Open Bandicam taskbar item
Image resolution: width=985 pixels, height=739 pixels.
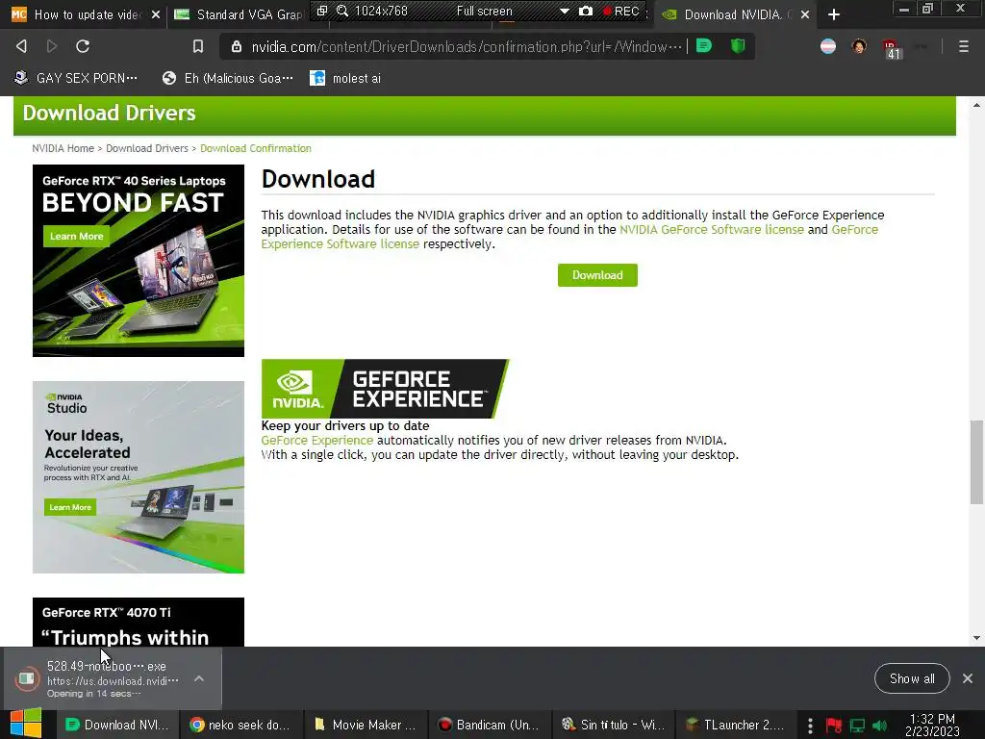pos(490,725)
